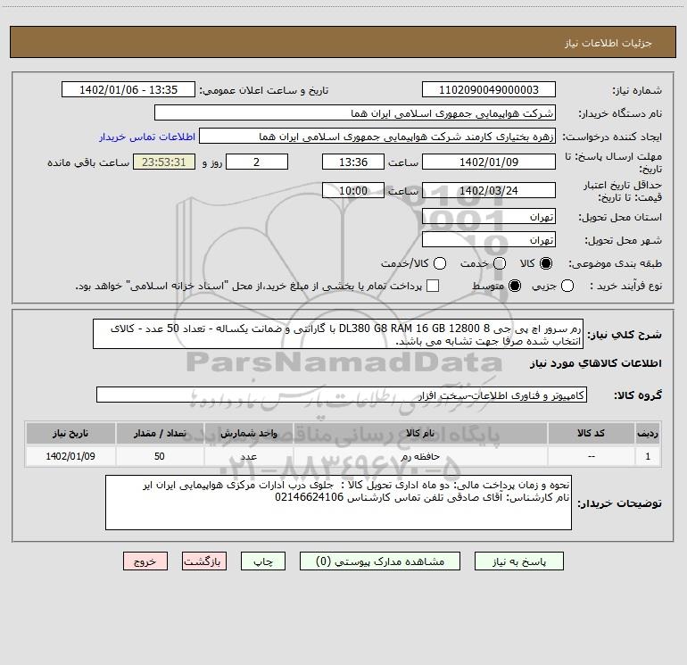Click the شماره نیاز number field
Viewport: 687px width, 665px height.
point(487,90)
